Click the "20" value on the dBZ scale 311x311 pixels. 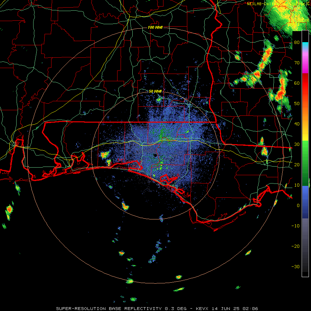(297, 164)
